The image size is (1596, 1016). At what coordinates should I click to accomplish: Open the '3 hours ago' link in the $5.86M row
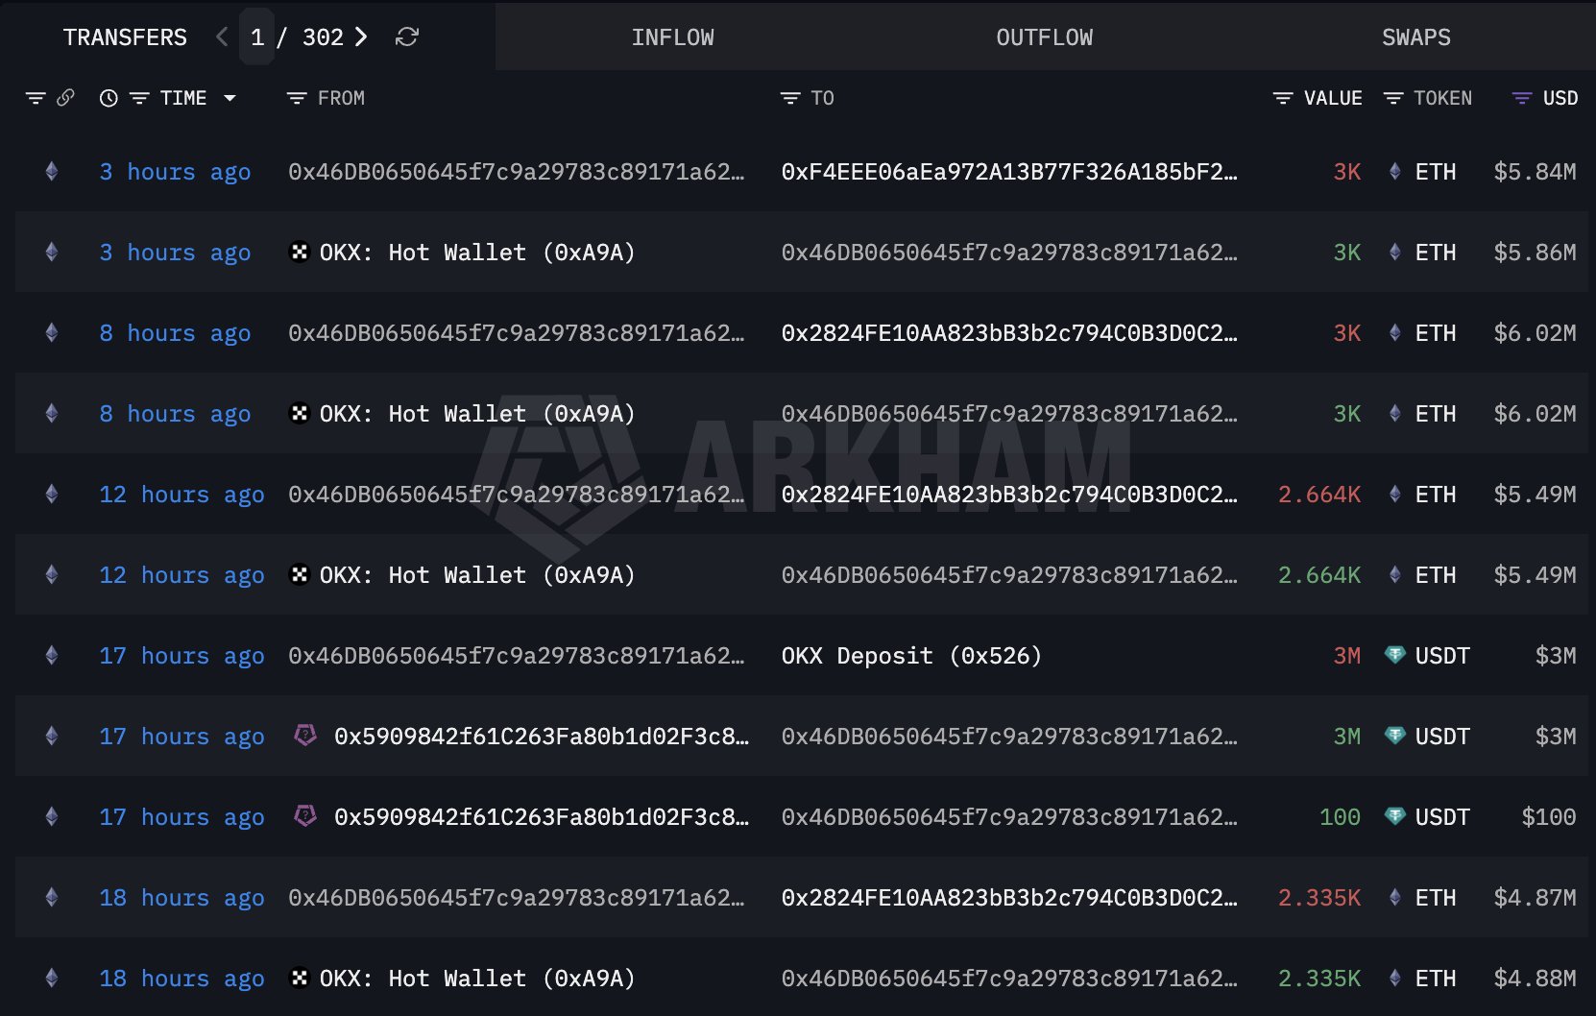pyautogui.click(x=175, y=253)
